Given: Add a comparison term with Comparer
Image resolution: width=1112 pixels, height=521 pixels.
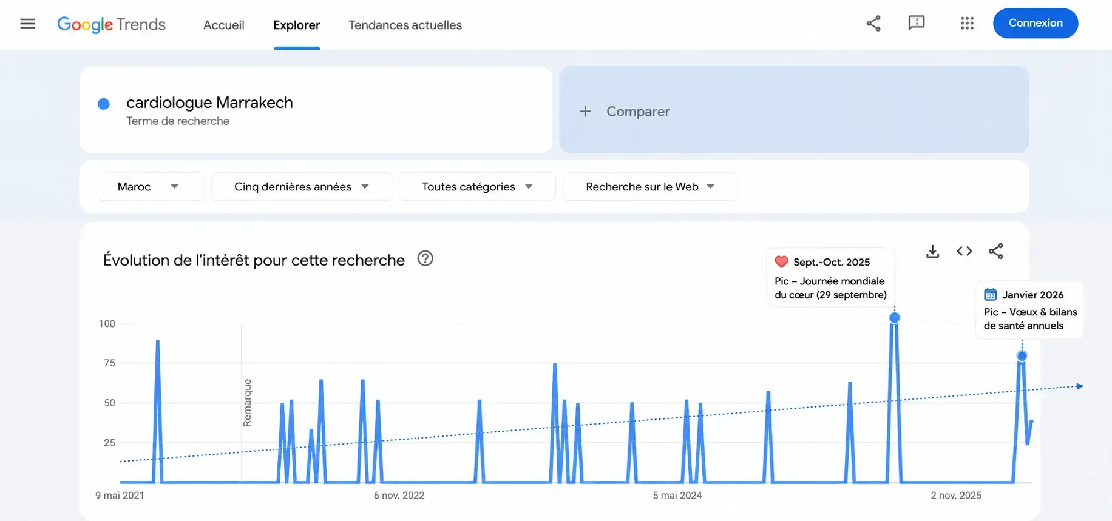Looking at the screenshot, I should (794, 110).
